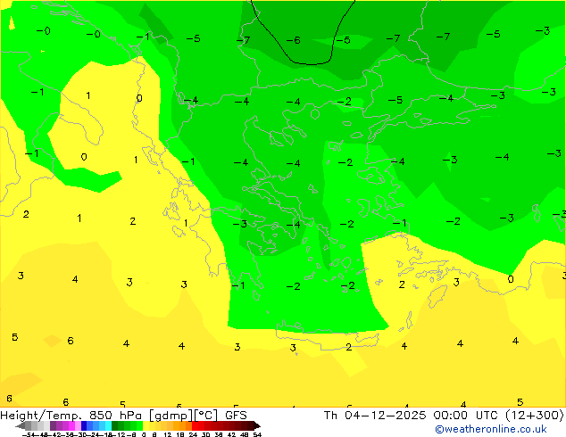Click the 'Height/Temp. 850 hPa' map title
This screenshot has width=566, height=437.
point(71,416)
